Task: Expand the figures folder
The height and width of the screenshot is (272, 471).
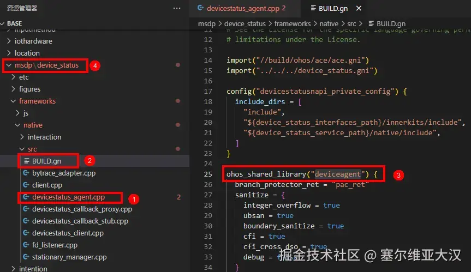Action: pyautogui.click(x=13, y=89)
